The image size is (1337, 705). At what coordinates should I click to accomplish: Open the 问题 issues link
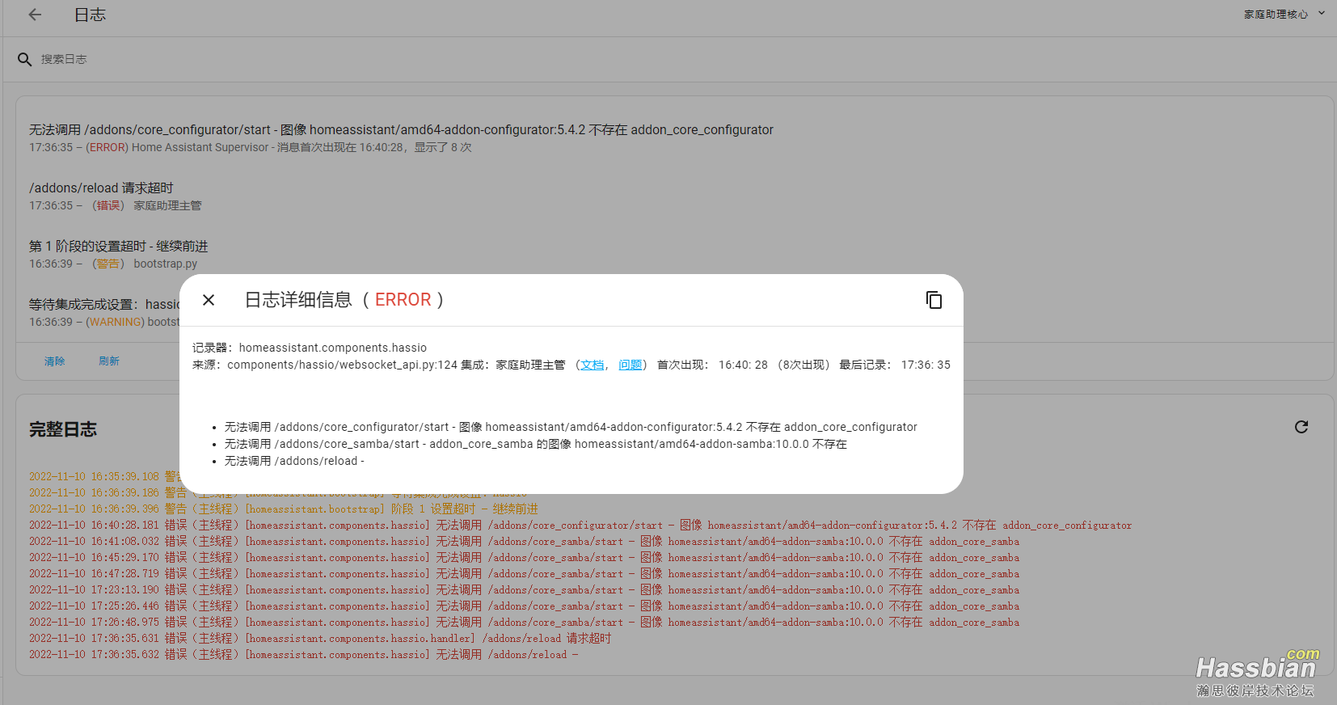tap(631, 365)
